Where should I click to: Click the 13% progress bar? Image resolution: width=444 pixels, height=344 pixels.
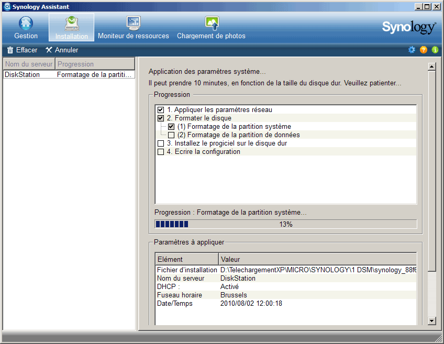pyautogui.click(x=286, y=224)
